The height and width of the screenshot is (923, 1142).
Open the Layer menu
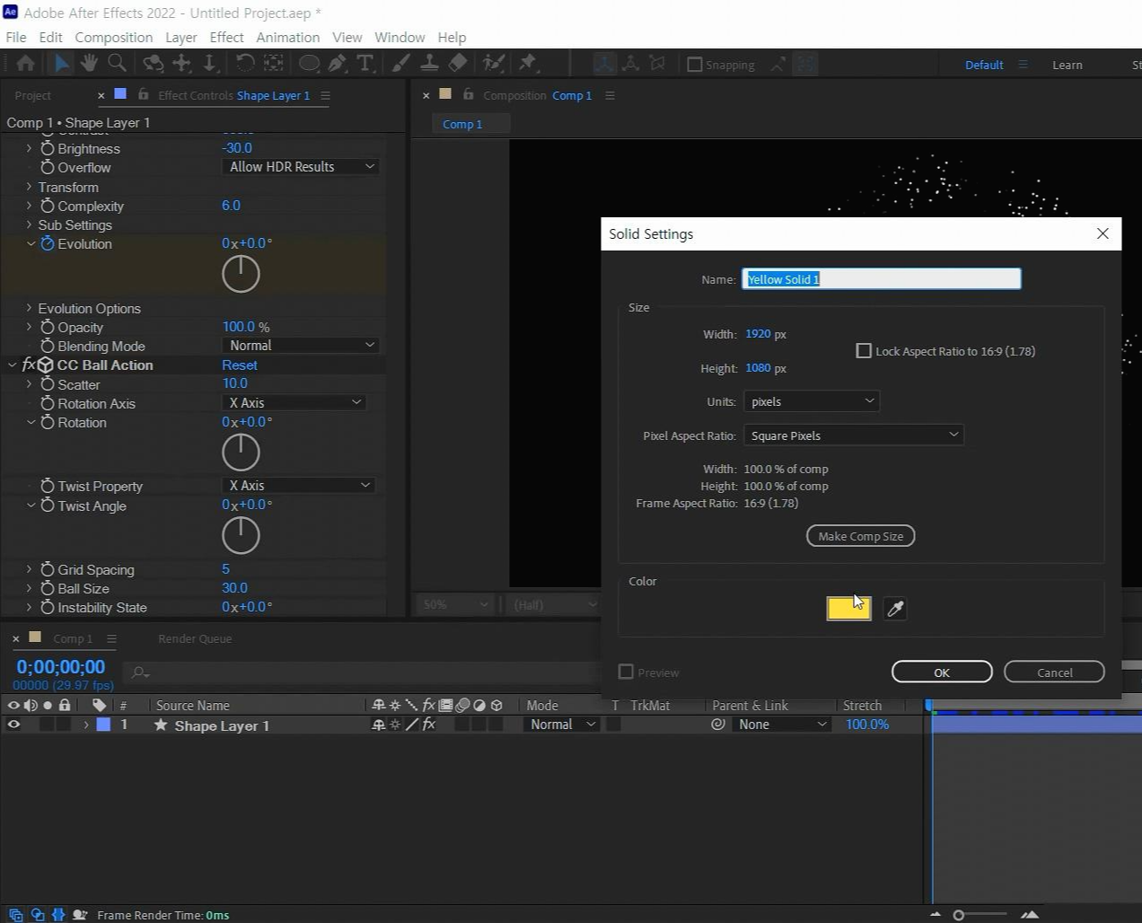pos(180,37)
